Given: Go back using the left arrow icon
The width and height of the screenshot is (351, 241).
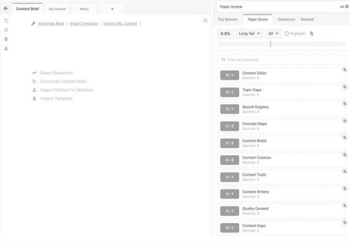Looking at the screenshot, I should point(6,9).
